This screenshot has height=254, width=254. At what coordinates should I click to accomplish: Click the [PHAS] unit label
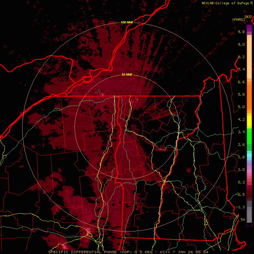238,19
